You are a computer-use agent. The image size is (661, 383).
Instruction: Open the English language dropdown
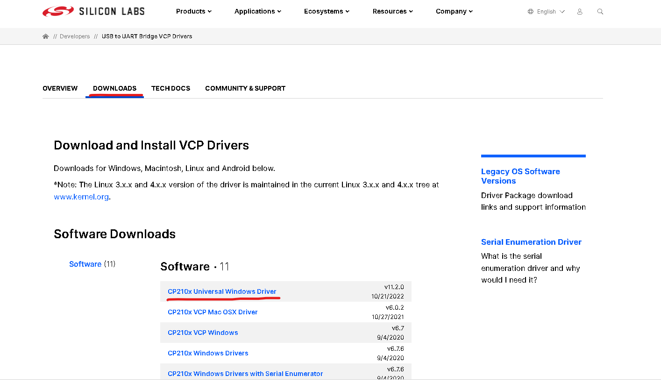551,12
